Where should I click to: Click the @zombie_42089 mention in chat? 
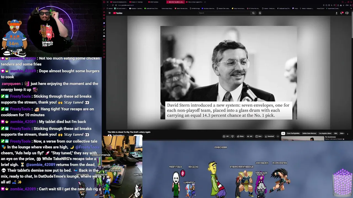pos(41,164)
